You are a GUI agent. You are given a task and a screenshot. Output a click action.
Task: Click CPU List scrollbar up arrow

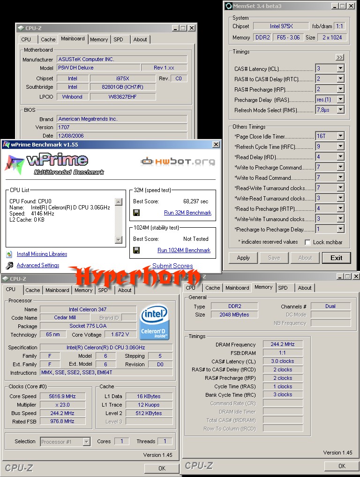(x=119, y=202)
